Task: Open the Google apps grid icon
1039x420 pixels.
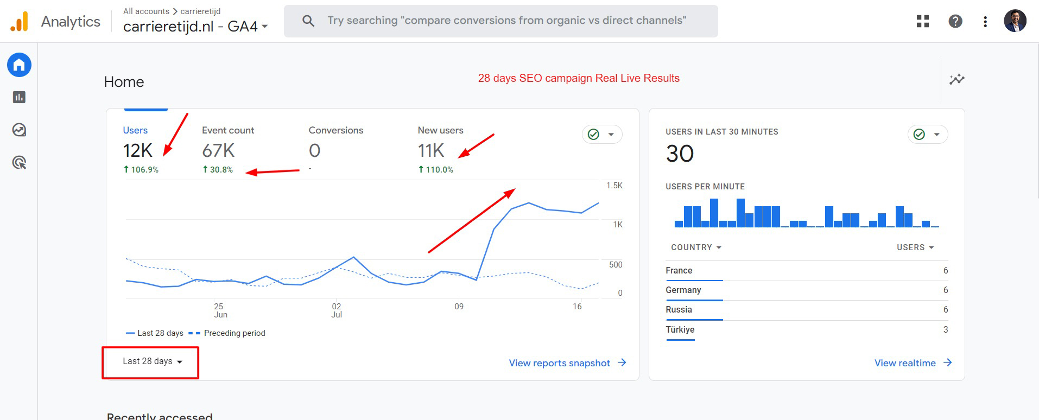Action: coord(922,21)
